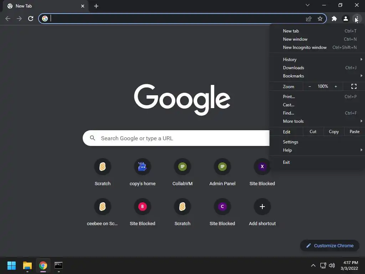Image resolution: width=365 pixels, height=274 pixels.
Task: Click the Customize Chrome button
Action: coord(330,245)
